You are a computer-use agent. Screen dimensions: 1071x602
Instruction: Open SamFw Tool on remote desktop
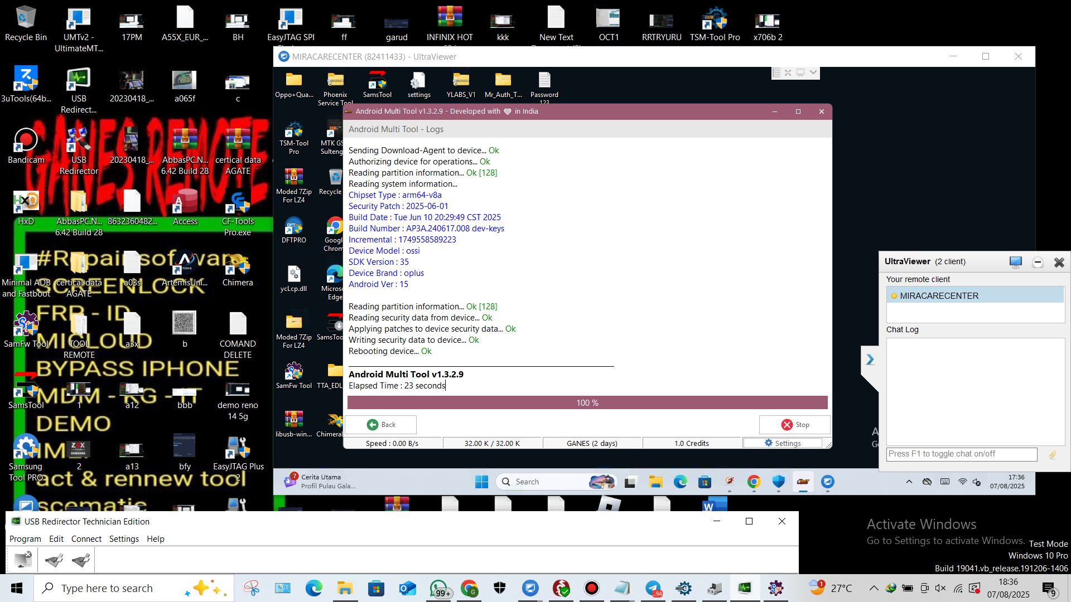[294, 375]
